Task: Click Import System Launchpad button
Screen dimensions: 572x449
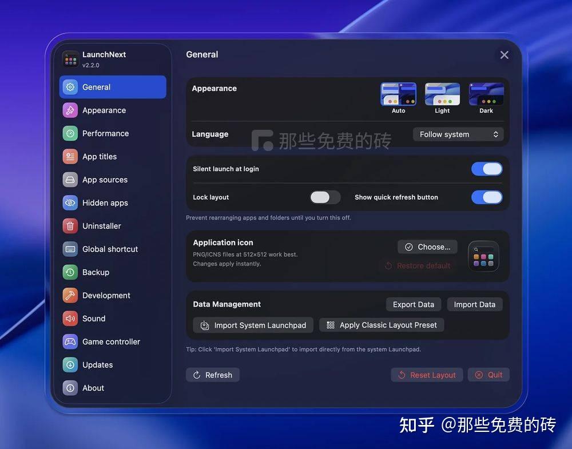Action: coord(253,325)
